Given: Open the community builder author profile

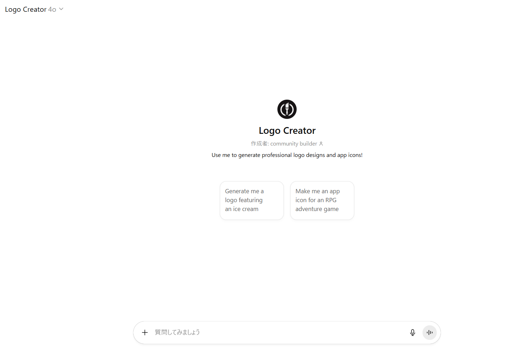Looking at the screenshot, I should coord(294,144).
